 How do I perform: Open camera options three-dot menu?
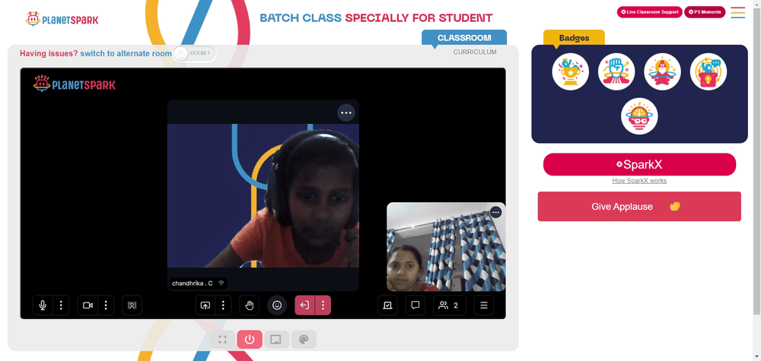click(x=106, y=306)
